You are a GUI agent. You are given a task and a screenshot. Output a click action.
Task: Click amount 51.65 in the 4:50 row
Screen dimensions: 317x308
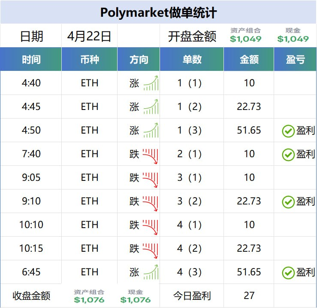[249, 130]
